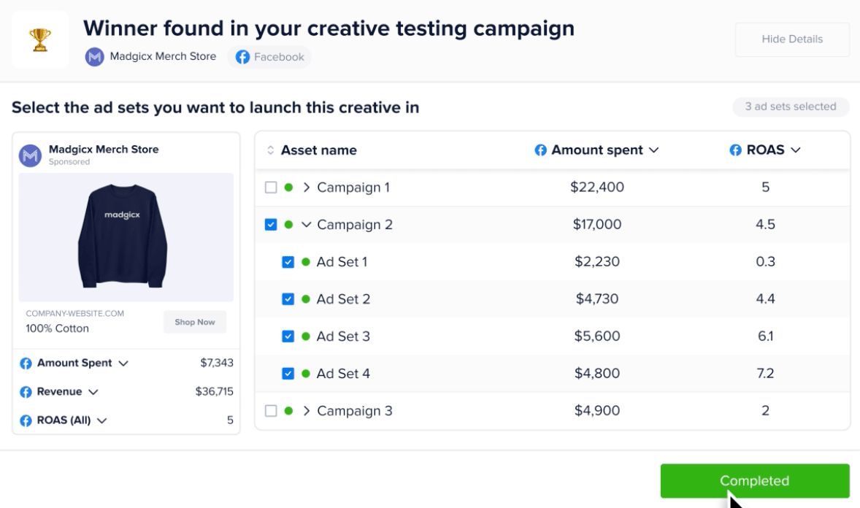
Task: Check the Campaign 3 checkbox
Action: 271,411
